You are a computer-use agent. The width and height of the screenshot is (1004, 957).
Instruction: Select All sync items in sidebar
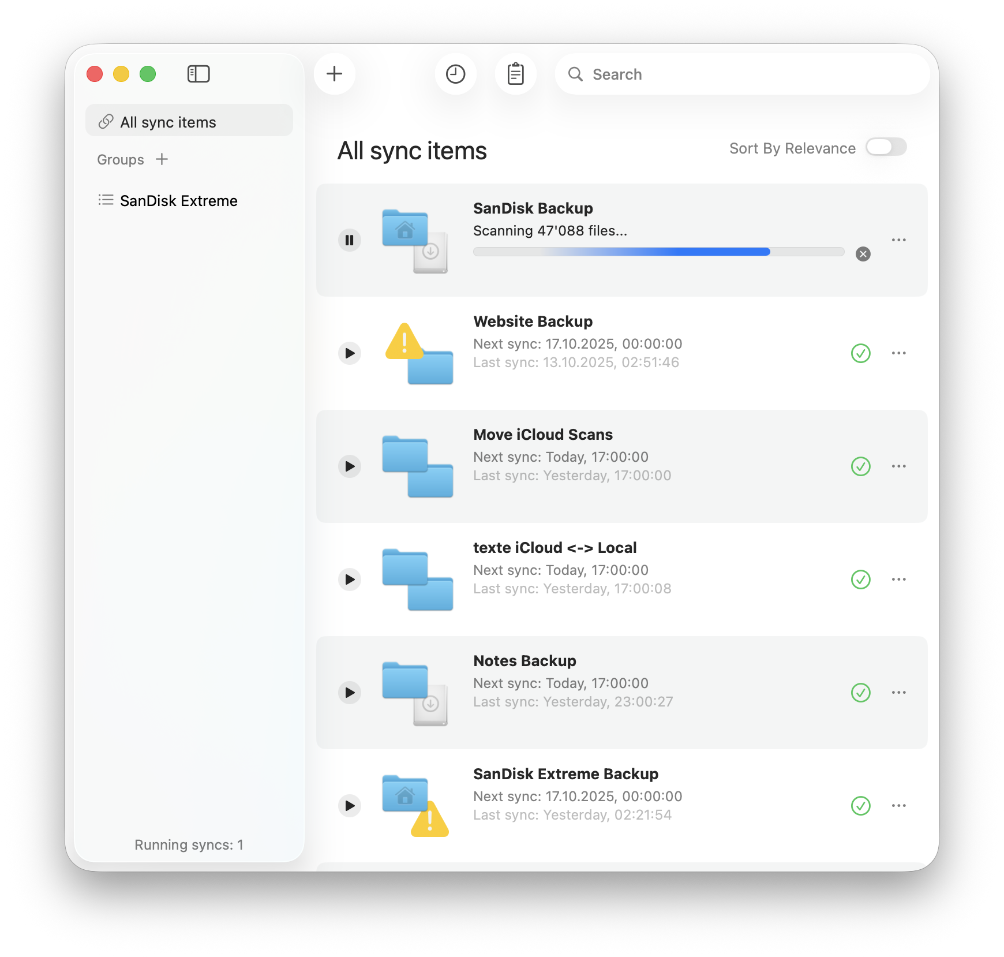[189, 122]
